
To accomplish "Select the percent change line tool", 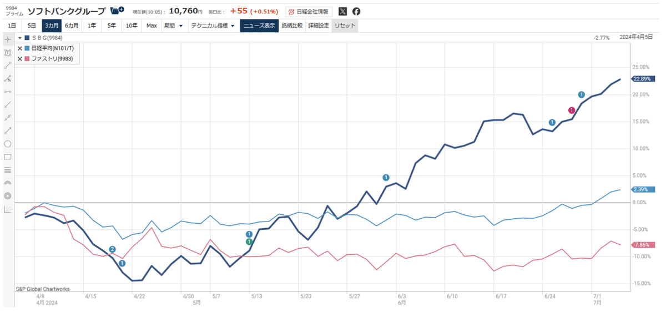I will tap(8, 79).
